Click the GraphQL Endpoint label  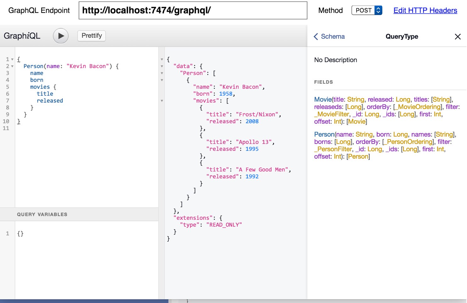[x=39, y=10]
